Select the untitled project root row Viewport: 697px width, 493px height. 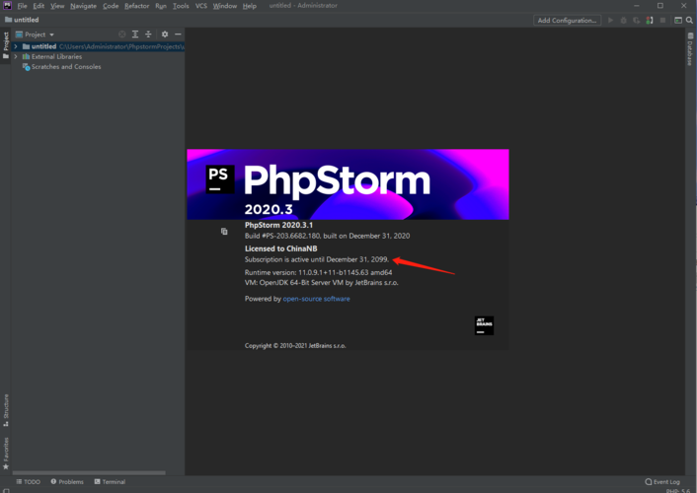[x=98, y=46]
